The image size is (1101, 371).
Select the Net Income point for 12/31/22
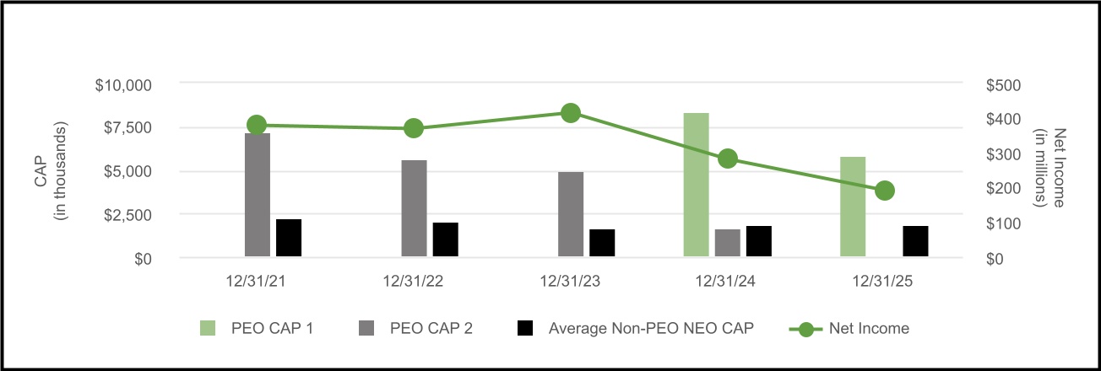pyautogui.click(x=414, y=128)
